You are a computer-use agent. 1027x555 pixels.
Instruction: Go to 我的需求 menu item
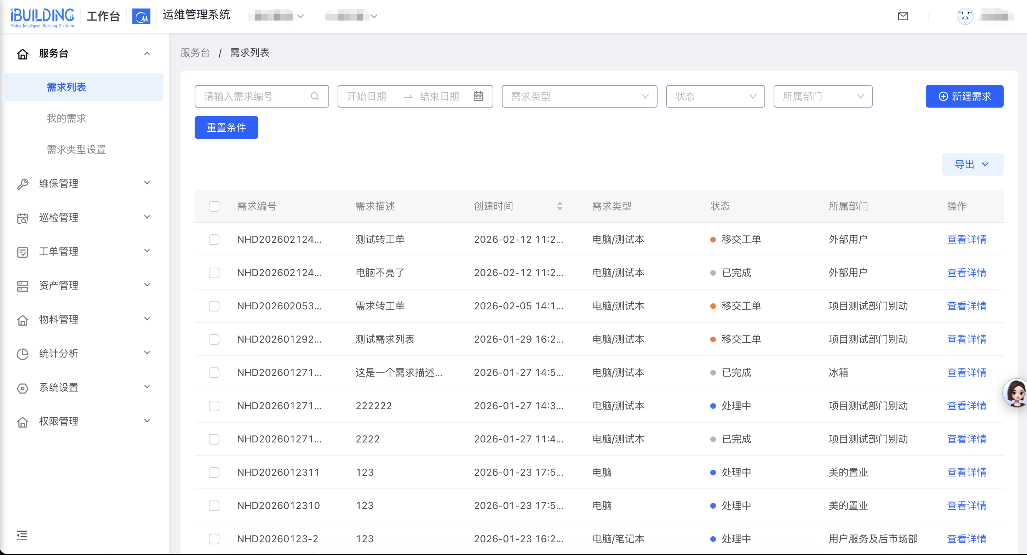pyautogui.click(x=66, y=119)
